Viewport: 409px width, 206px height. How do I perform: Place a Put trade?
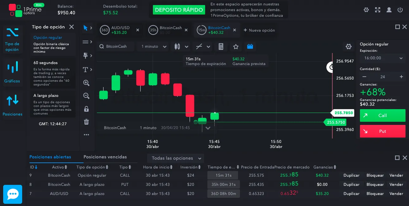click(383, 131)
